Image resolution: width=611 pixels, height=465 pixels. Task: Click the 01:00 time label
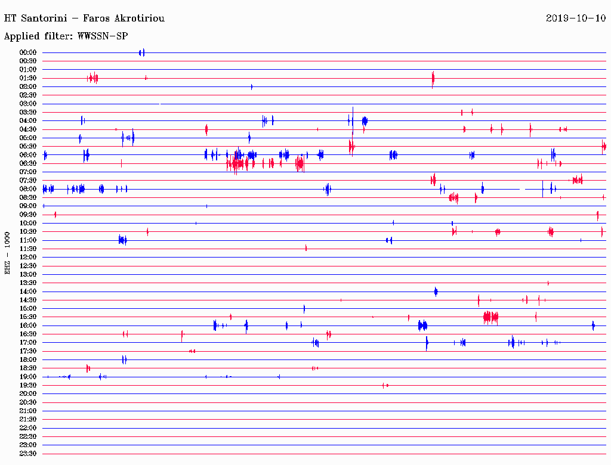[x=28, y=69]
